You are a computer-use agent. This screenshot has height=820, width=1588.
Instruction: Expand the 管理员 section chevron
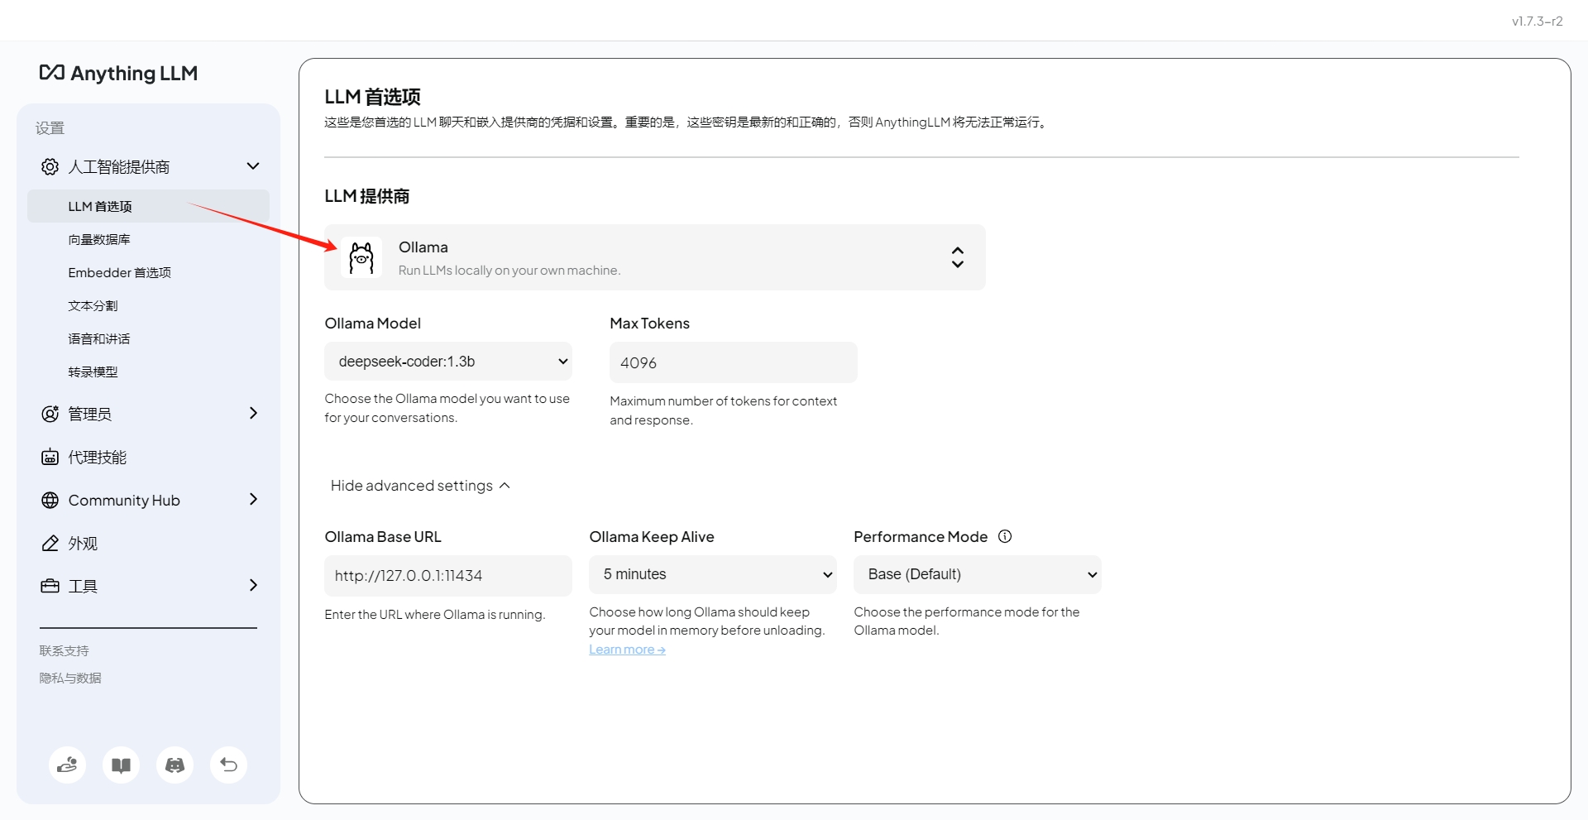253,413
